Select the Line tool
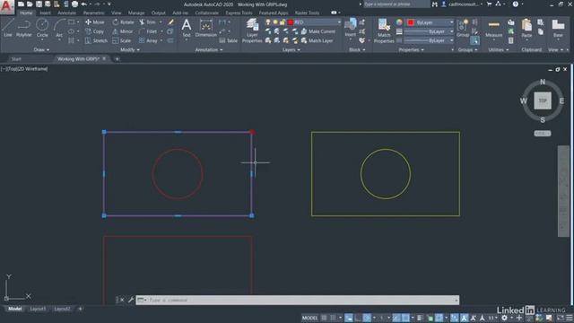574x323 pixels. [x=8, y=28]
